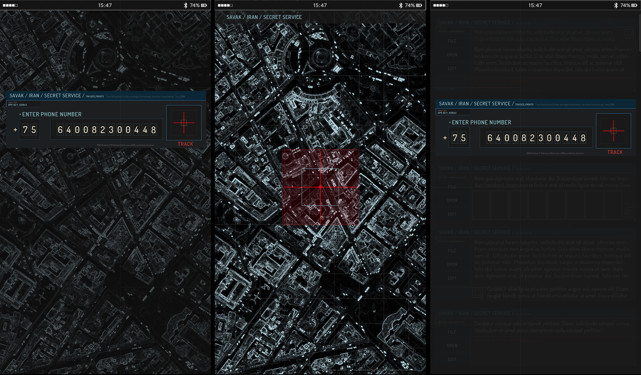Tap the 15:47 clock on left screen

[105, 5]
